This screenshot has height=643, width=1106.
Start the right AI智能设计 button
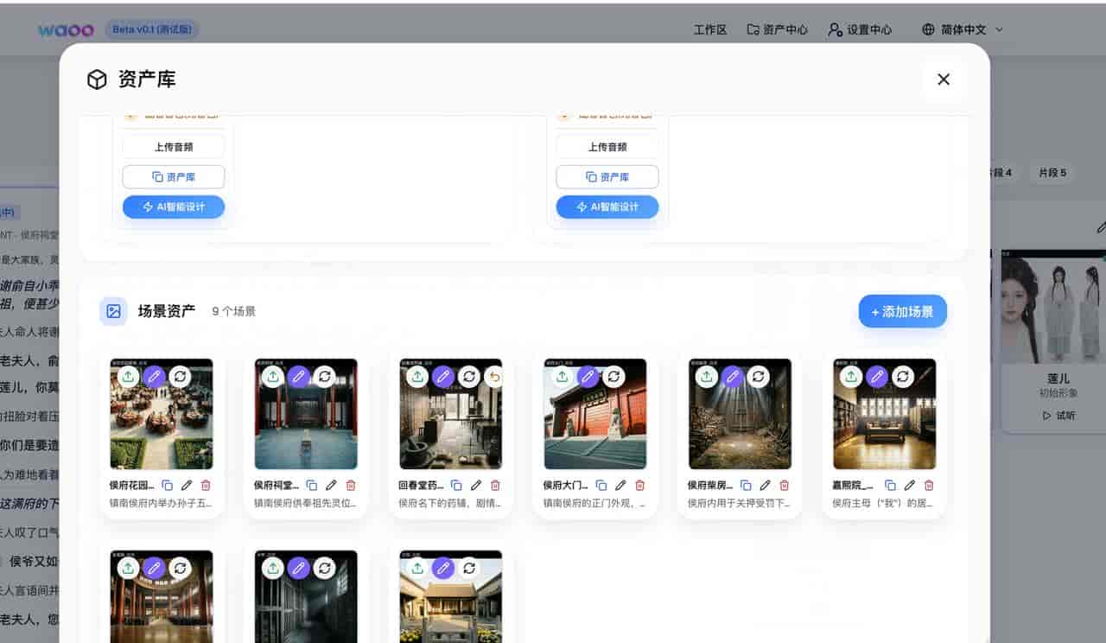[607, 207]
